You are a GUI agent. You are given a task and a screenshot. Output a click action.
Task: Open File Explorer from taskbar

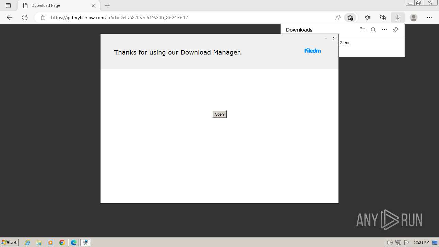click(x=39, y=243)
